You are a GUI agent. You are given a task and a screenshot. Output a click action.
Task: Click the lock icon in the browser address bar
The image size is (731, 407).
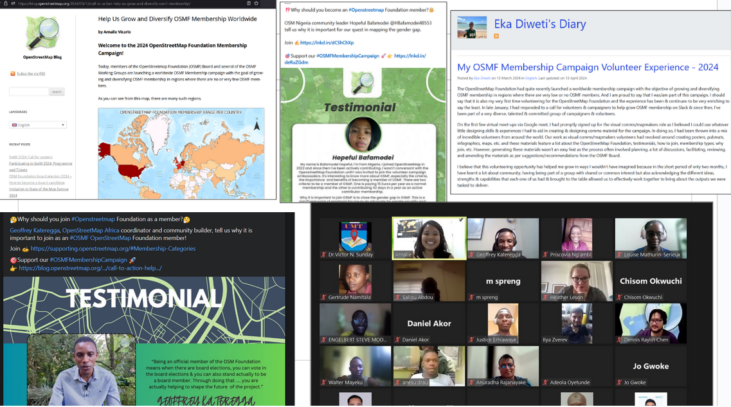click(x=5, y=3)
